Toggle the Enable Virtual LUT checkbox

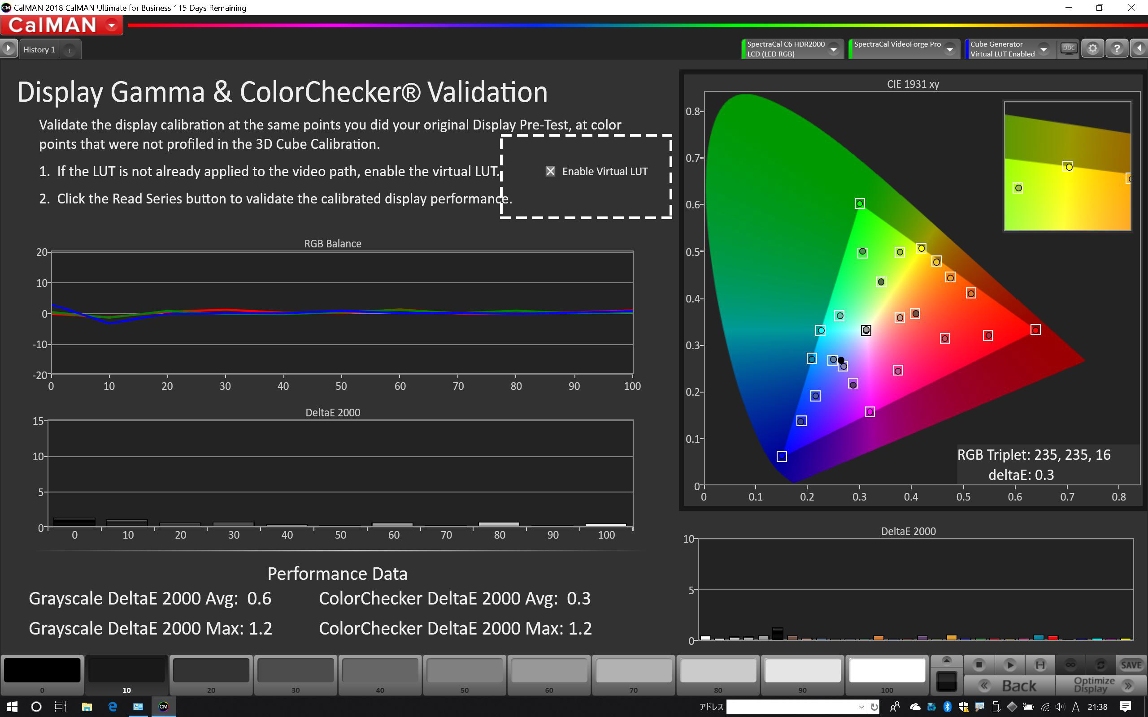coord(550,171)
